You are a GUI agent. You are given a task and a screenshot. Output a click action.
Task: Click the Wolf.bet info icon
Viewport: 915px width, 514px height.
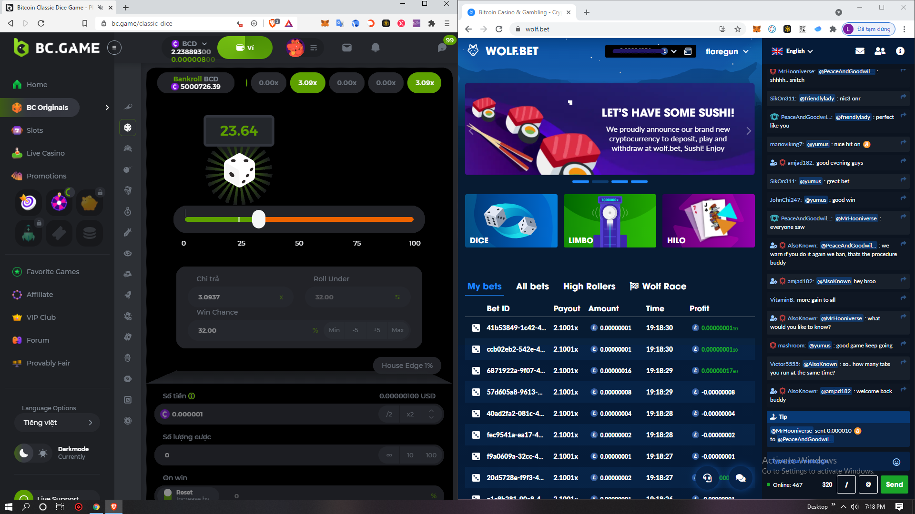pyautogui.click(x=900, y=51)
